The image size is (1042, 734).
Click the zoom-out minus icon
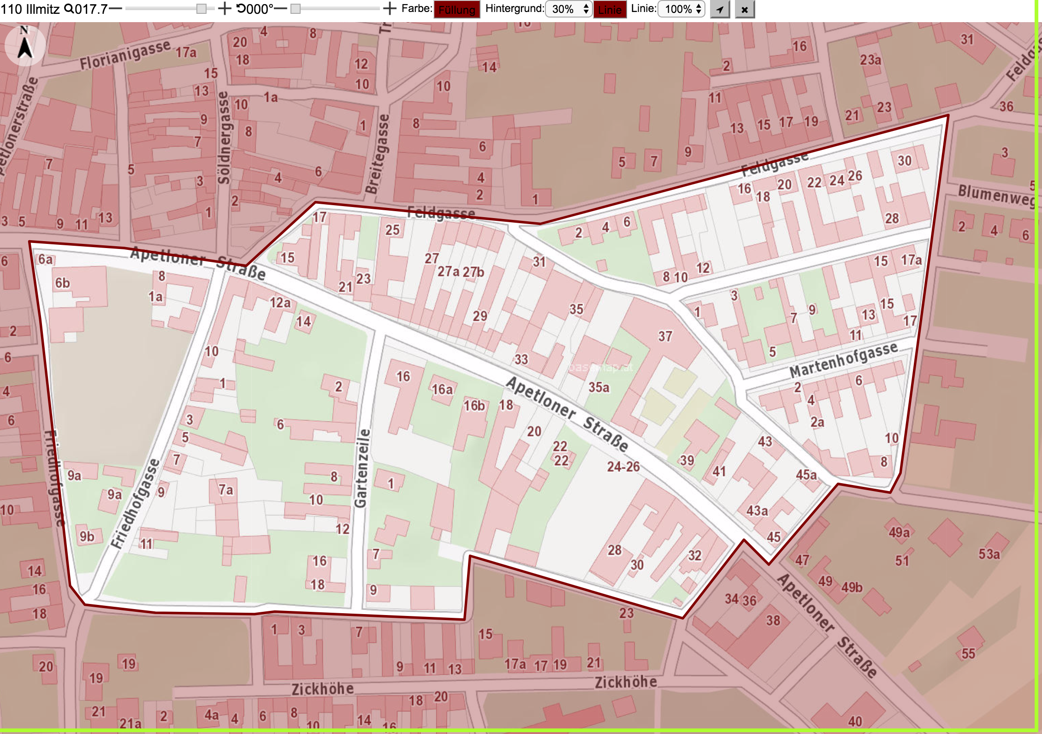(x=116, y=9)
